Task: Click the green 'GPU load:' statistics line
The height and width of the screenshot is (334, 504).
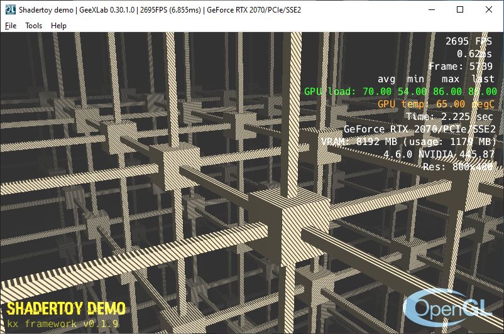Action: coord(400,92)
